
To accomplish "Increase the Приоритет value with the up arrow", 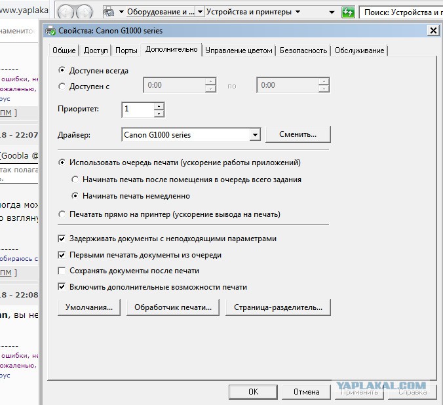I will click(159, 107).
